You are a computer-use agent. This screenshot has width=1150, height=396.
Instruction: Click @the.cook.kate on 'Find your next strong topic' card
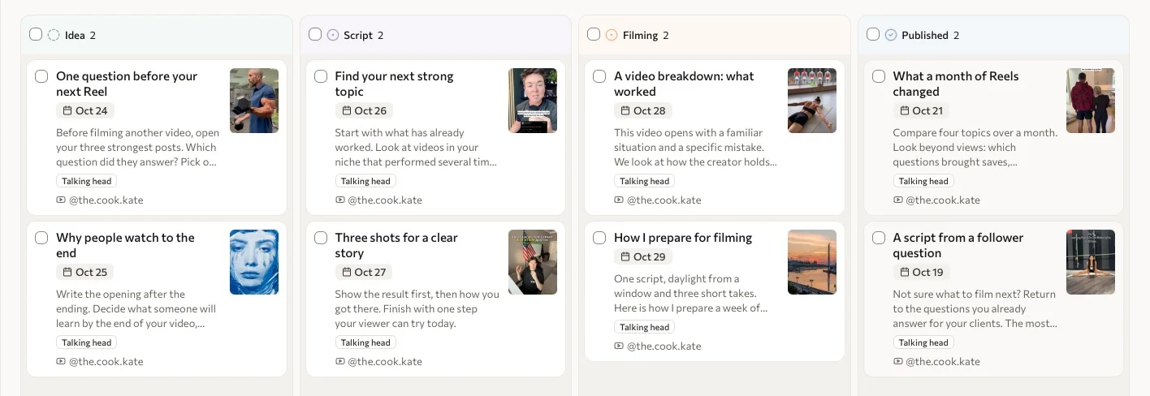click(x=385, y=200)
